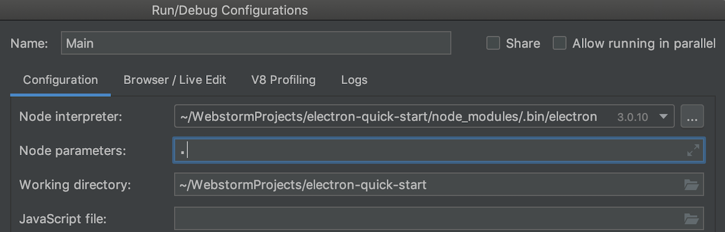Click the JavaScript file label
Viewport: 725px width, 232px height.
click(x=63, y=219)
